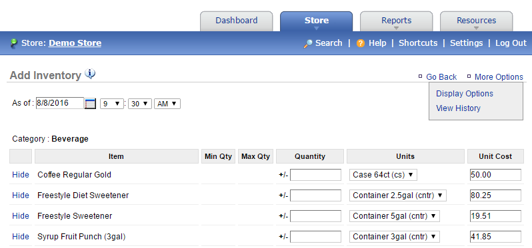This screenshot has width=532, height=248.
Task: Click the square bullet beside Go Back
Action: point(421,76)
